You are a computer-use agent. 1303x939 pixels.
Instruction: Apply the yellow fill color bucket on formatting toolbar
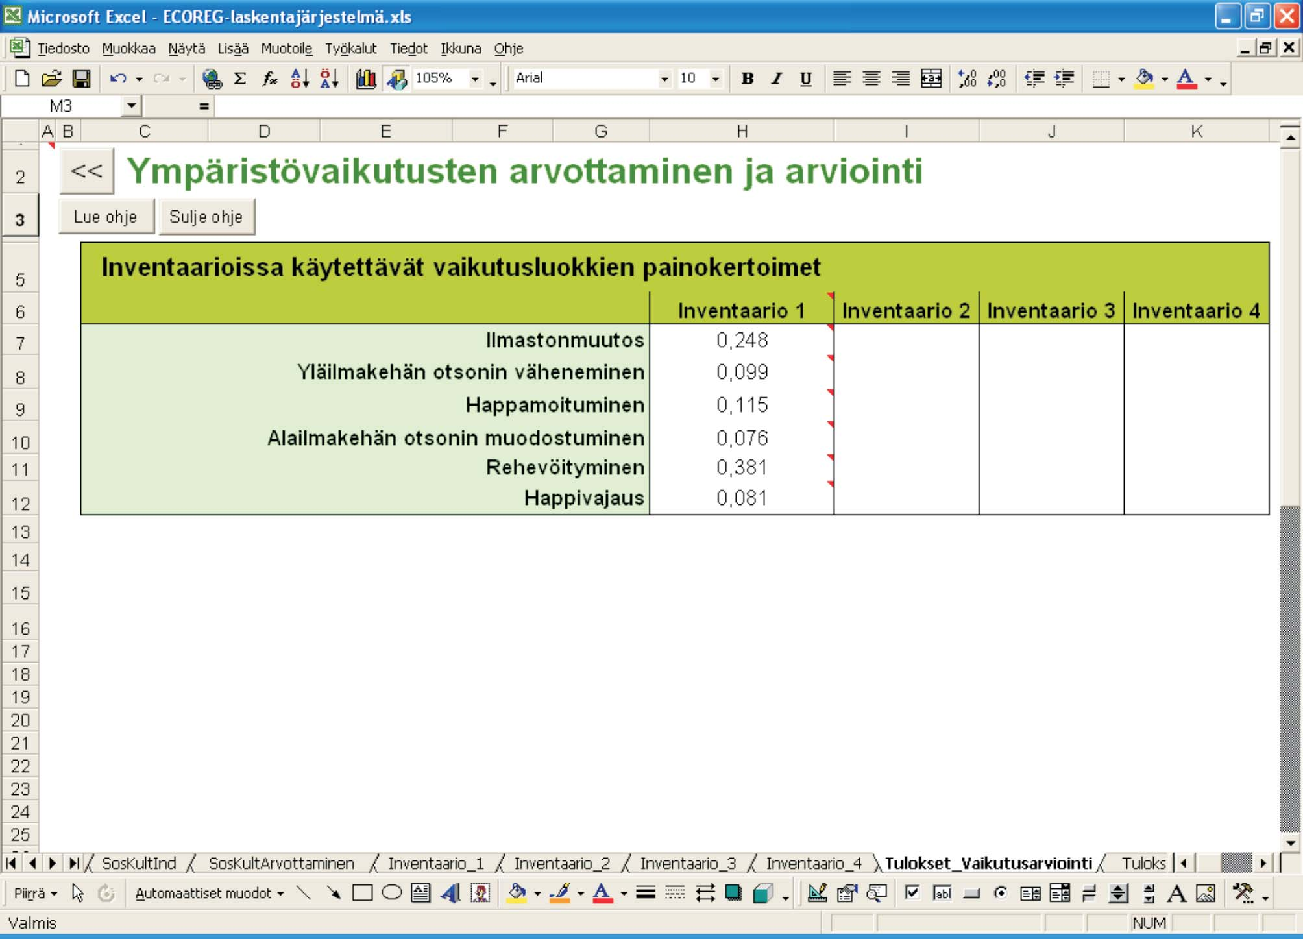(1144, 79)
